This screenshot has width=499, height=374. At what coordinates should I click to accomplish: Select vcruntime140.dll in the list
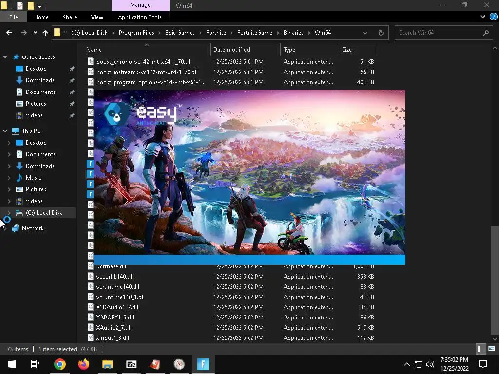coord(118,286)
